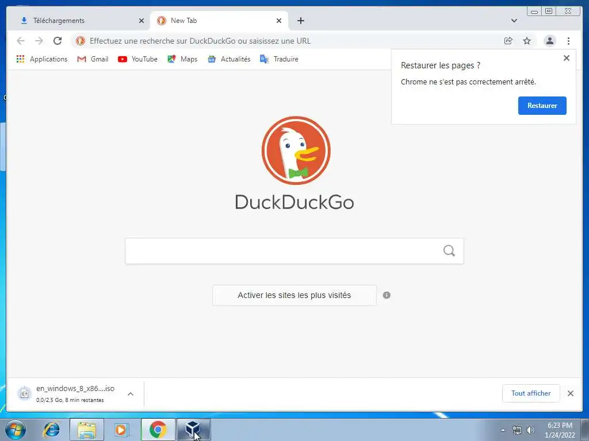Switch to the Téléchargements tab

[x=79, y=21]
